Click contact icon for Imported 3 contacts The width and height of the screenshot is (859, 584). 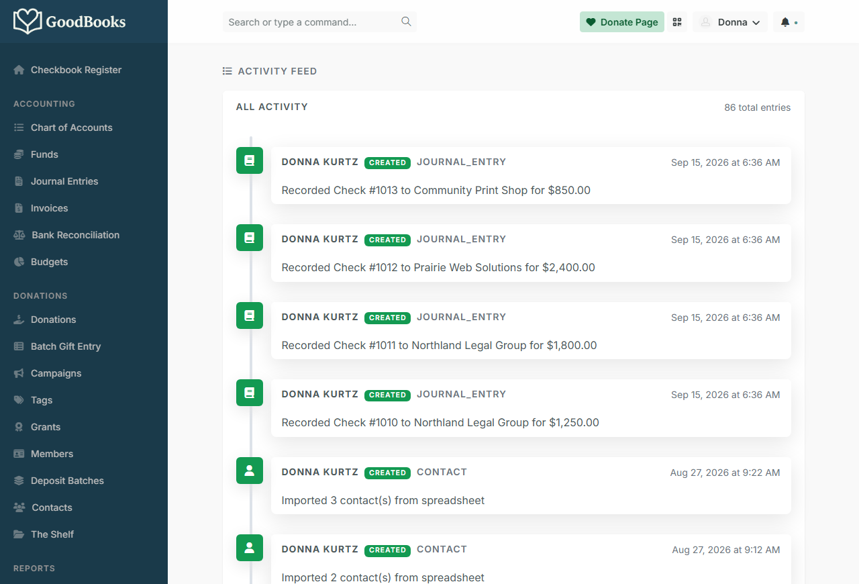tap(250, 471)
